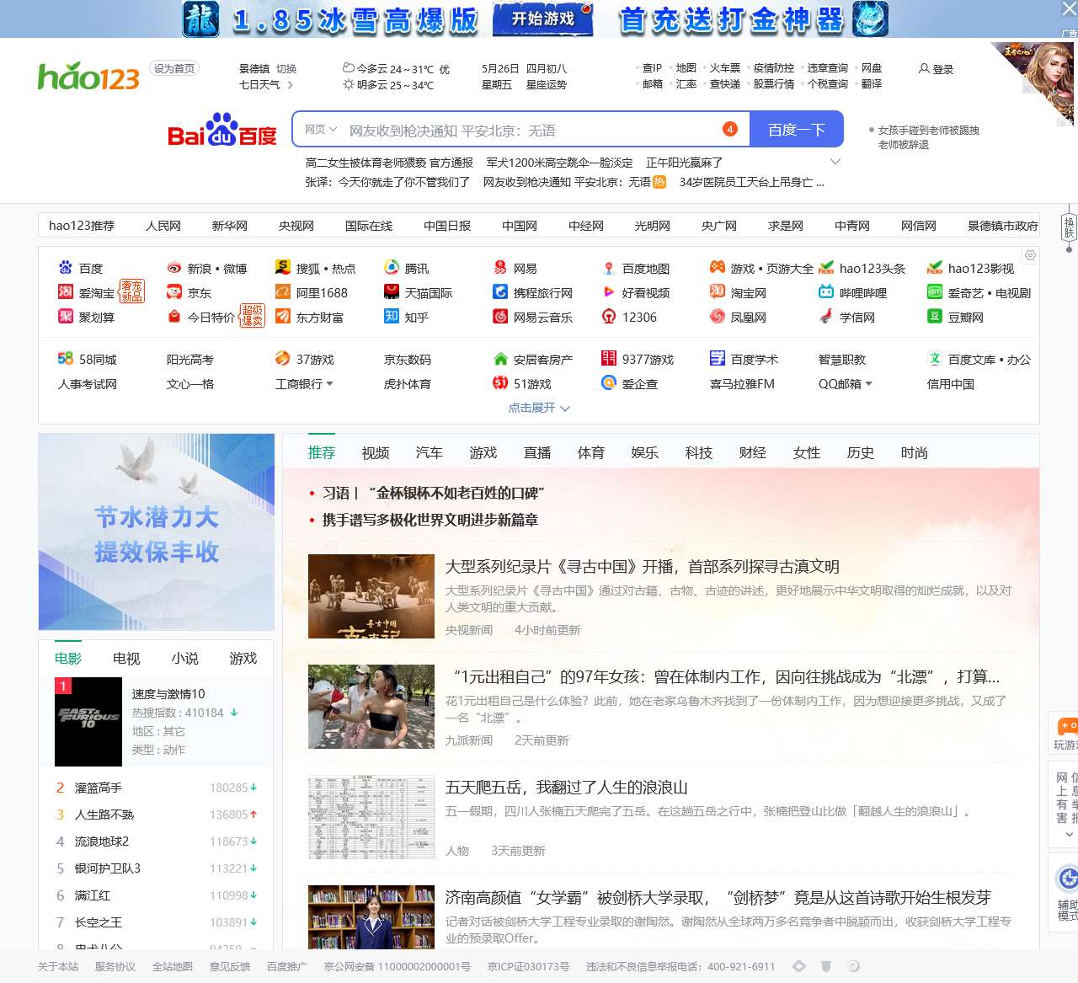The image size is (1078, 983).
Task: Switch to the 视频 news tab
Action: [x=375, y=453]
